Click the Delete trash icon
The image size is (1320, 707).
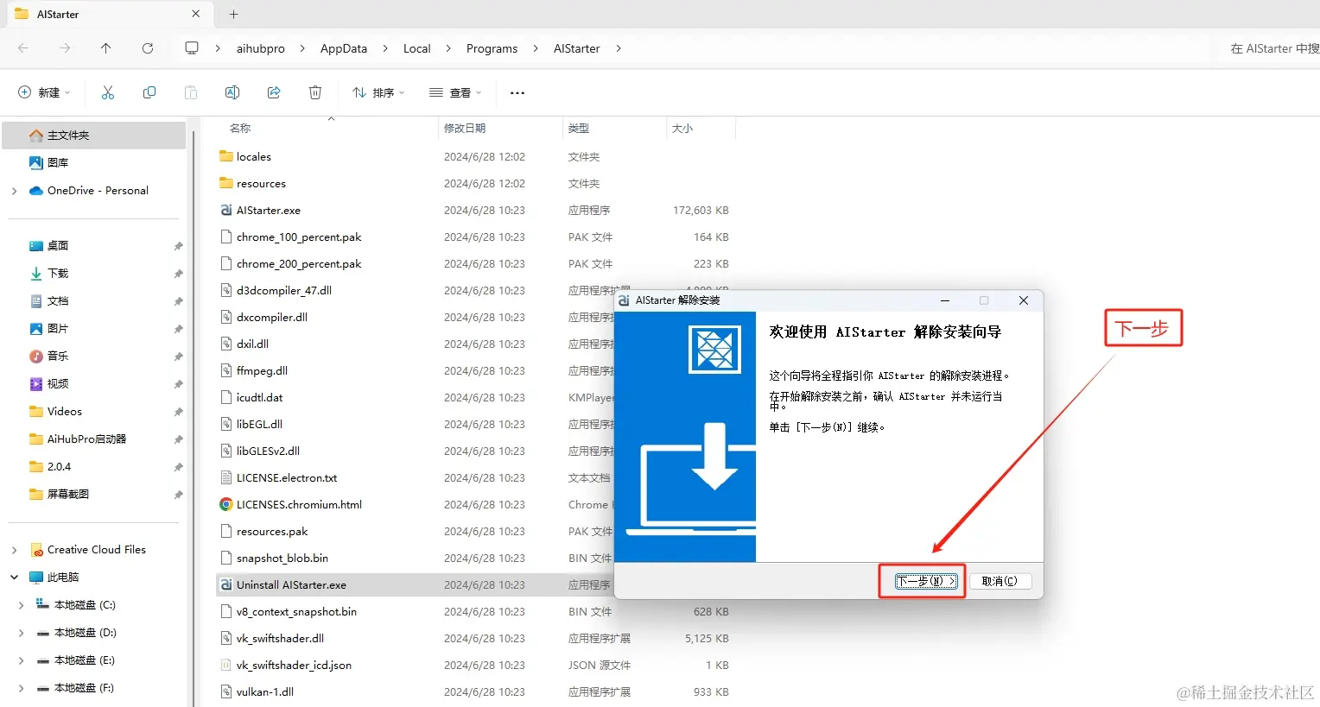pos(314,92)
